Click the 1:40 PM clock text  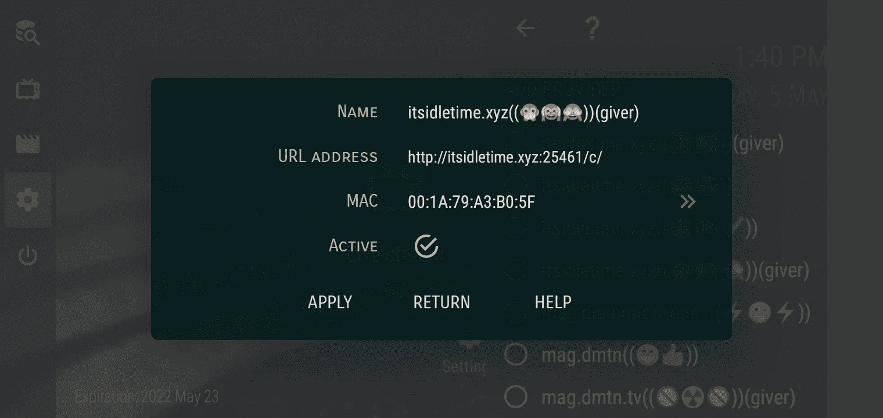point(780,57)
